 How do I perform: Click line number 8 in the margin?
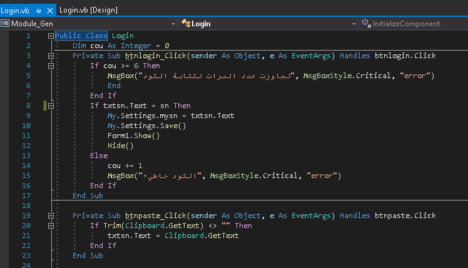tap(28, 106)
